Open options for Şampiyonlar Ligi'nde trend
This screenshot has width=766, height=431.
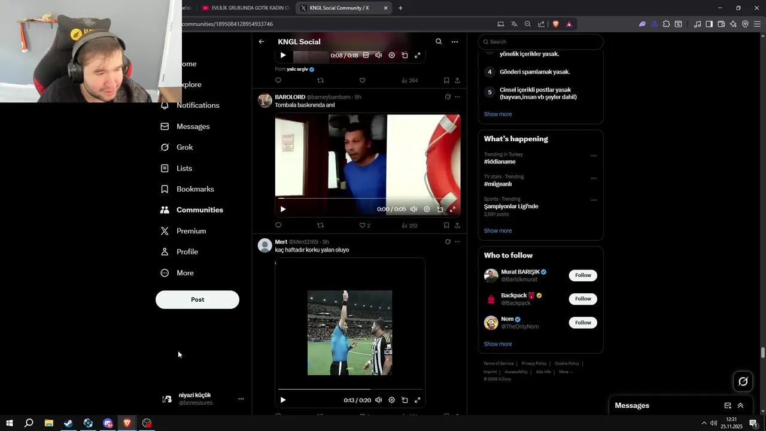point(594,200)
